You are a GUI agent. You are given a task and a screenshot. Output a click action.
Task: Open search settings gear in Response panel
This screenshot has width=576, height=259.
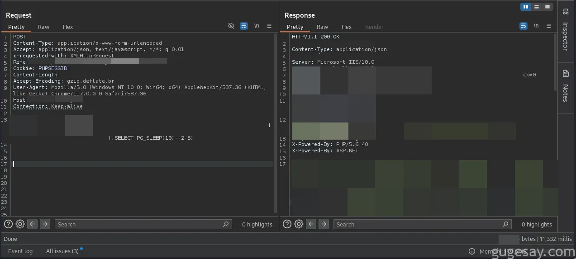(x=299, y=224)
